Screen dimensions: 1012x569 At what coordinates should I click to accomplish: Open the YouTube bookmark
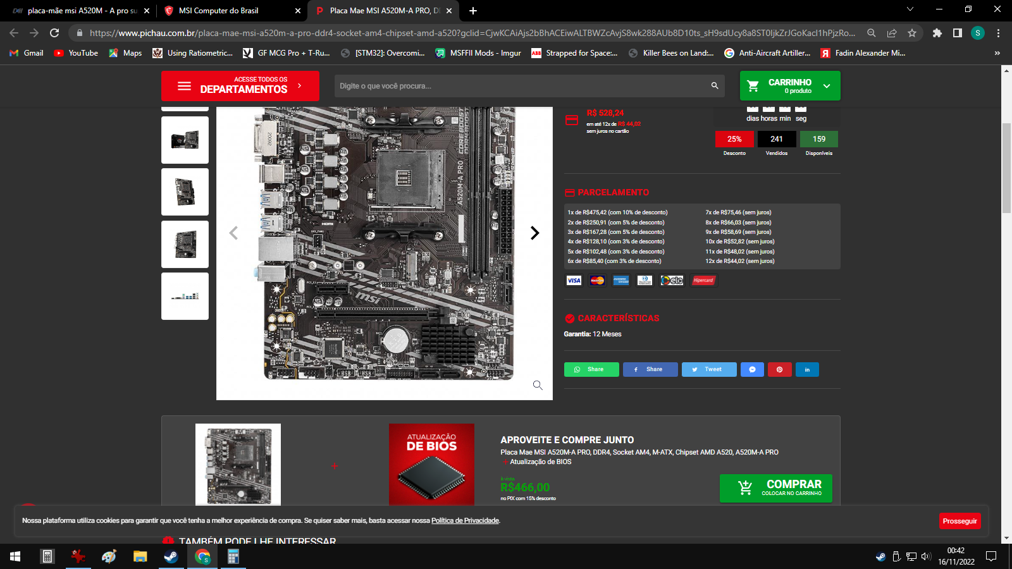(x=76, y=53)
